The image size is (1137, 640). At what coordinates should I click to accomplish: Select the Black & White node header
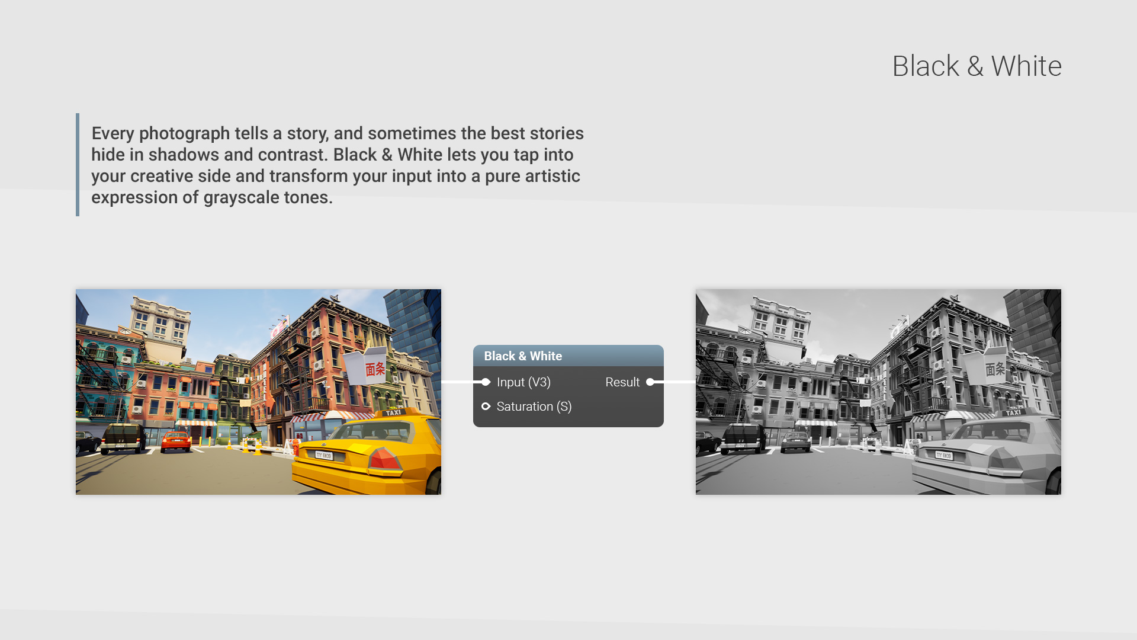[x=568, y=356]
